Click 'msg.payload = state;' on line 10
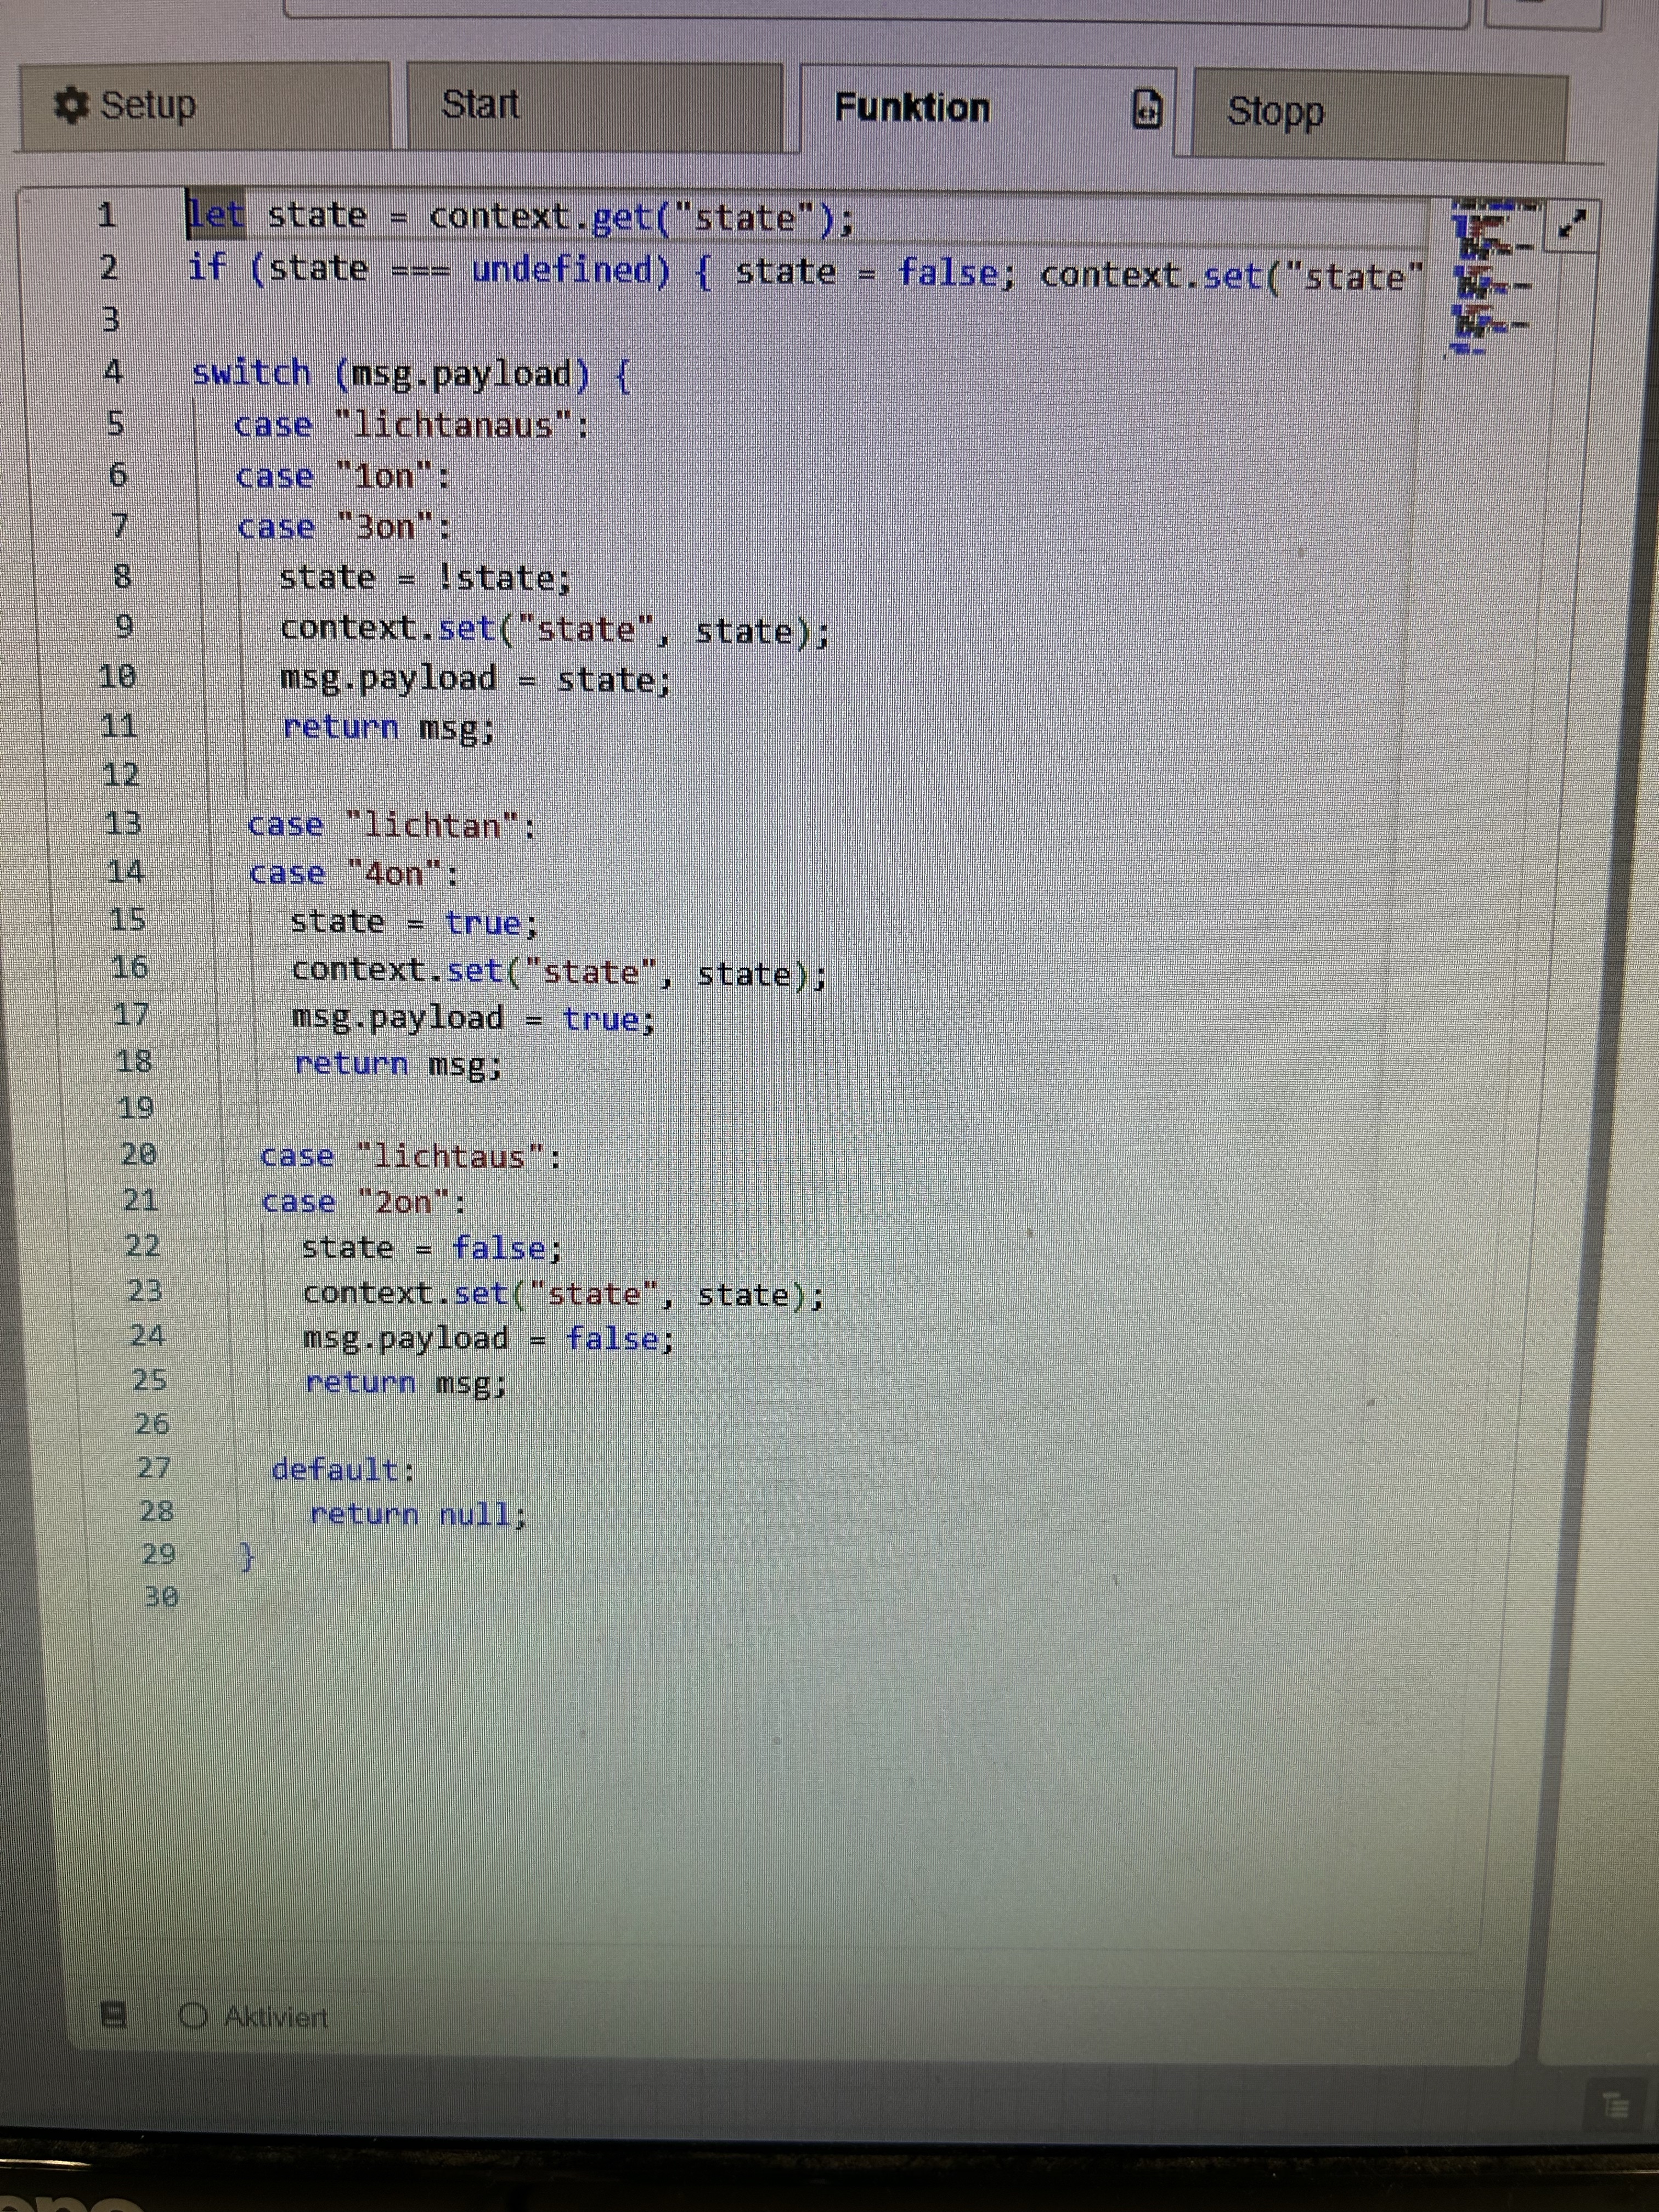 tap(476, 679)
